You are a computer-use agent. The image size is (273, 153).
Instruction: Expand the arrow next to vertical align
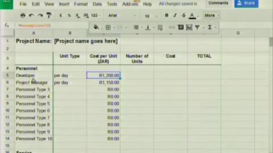(154, 27)
